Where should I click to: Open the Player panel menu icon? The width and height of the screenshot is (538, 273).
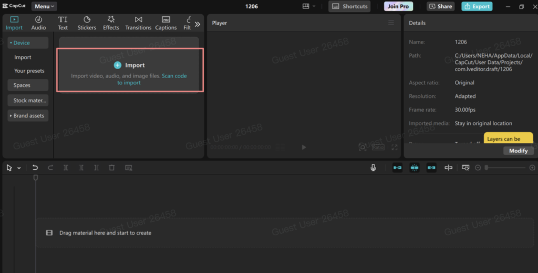pos(391,23)
